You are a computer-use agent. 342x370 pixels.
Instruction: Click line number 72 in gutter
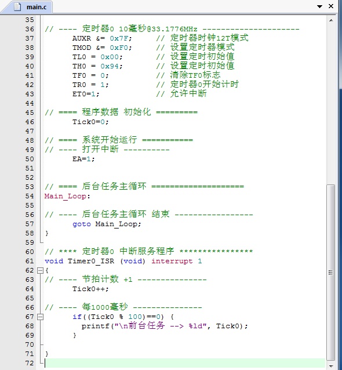30,363
